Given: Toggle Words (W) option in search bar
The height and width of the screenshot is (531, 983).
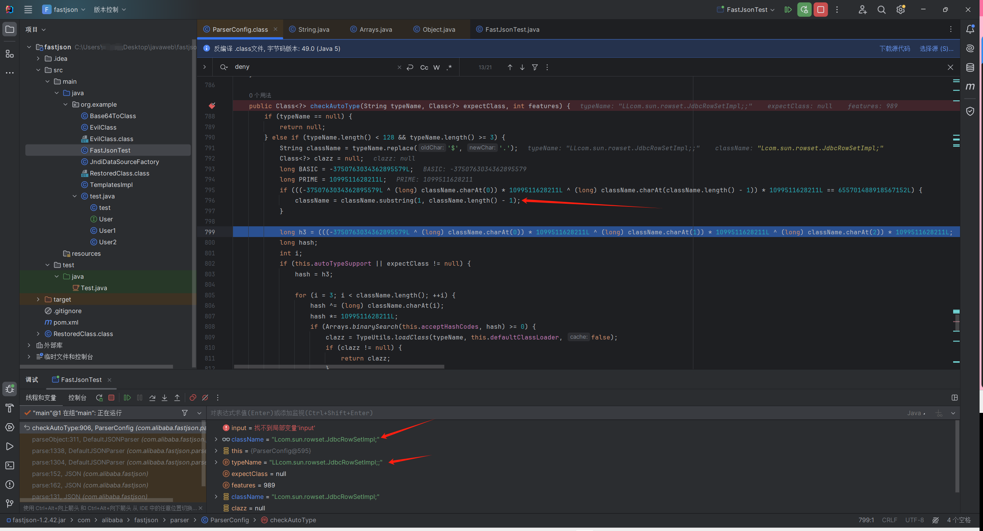Looking at the screenshot, I should (x=436, y=67).
